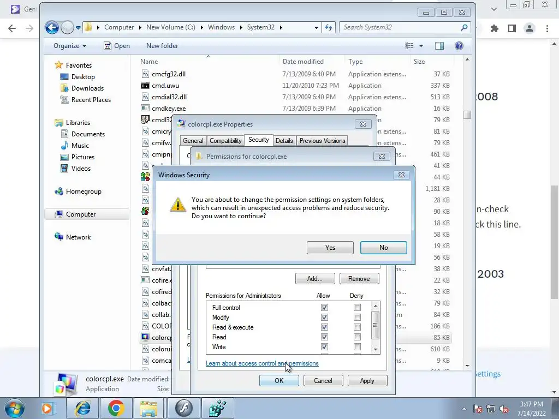The height and width of the screenshot is (419, 559).
Task: Click Yes in Windows Security dialog
Action: (330, 248)
